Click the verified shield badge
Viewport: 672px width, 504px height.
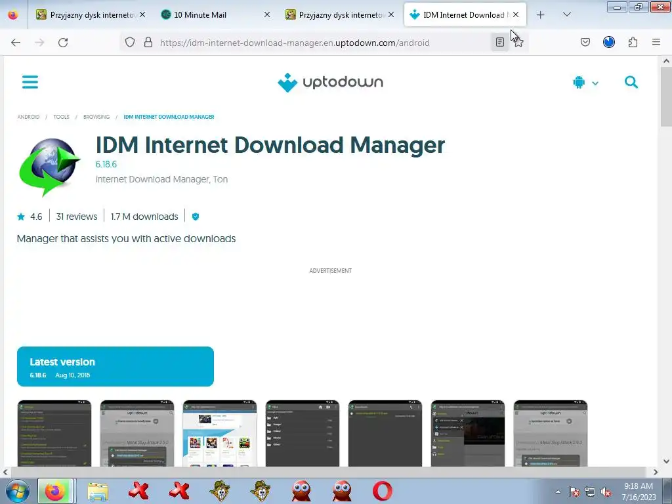(x=196, y=217)
